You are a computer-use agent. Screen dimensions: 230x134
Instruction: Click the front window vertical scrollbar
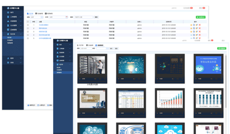click(x=226, y=81)
